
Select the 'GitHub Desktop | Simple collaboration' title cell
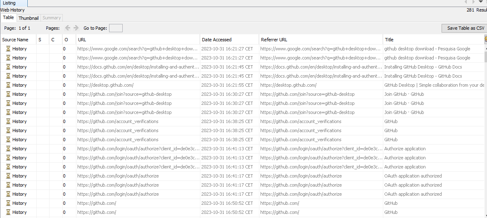(x=434, y=85)
